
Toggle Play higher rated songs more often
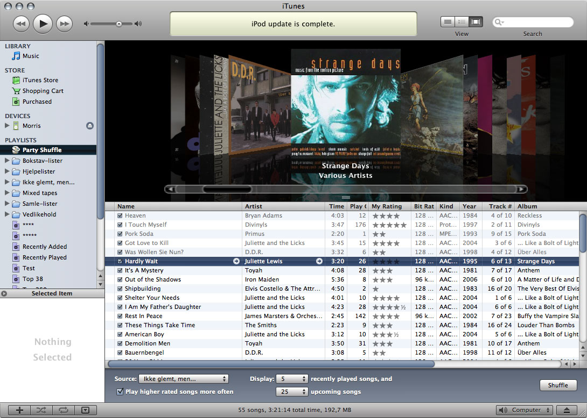pos(120,392)
